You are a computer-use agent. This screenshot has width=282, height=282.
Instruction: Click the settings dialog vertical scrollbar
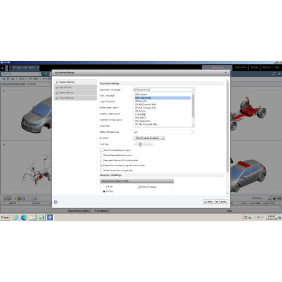(x=227, y=127)
